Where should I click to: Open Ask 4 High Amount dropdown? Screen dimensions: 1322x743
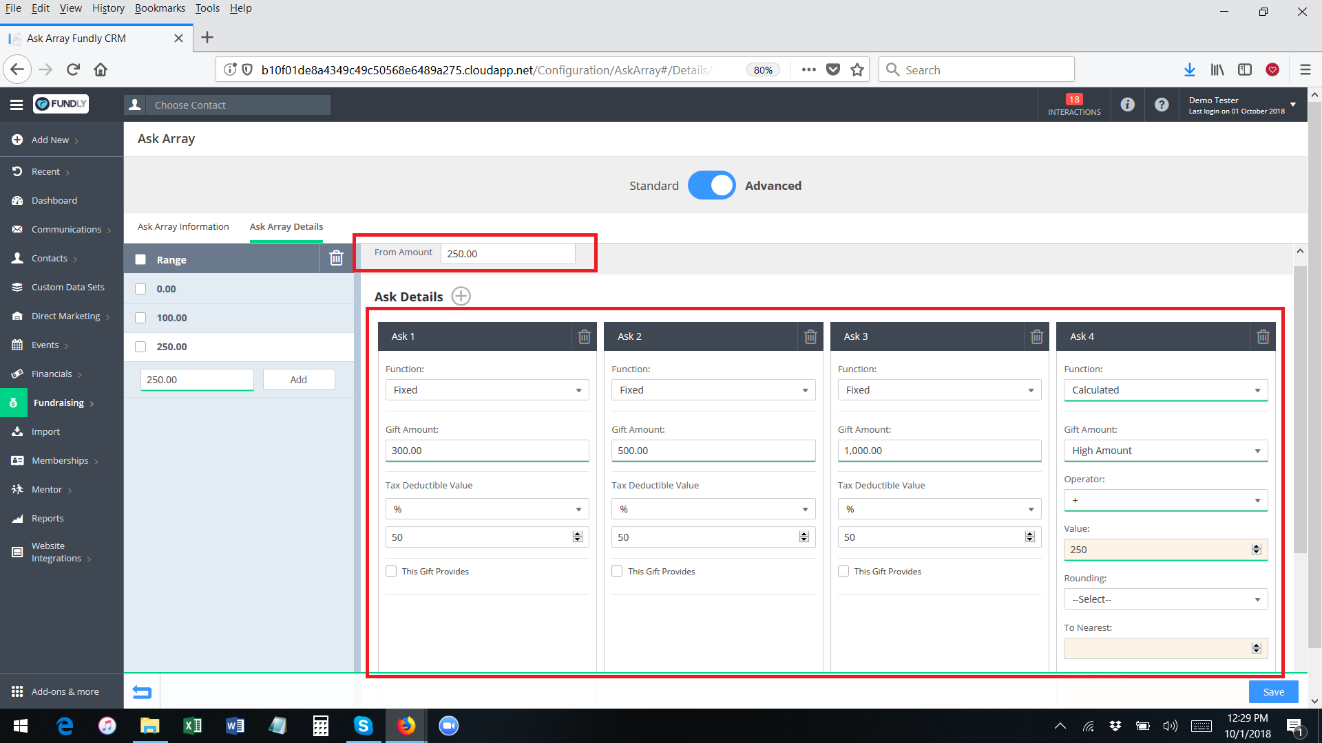1166,451
